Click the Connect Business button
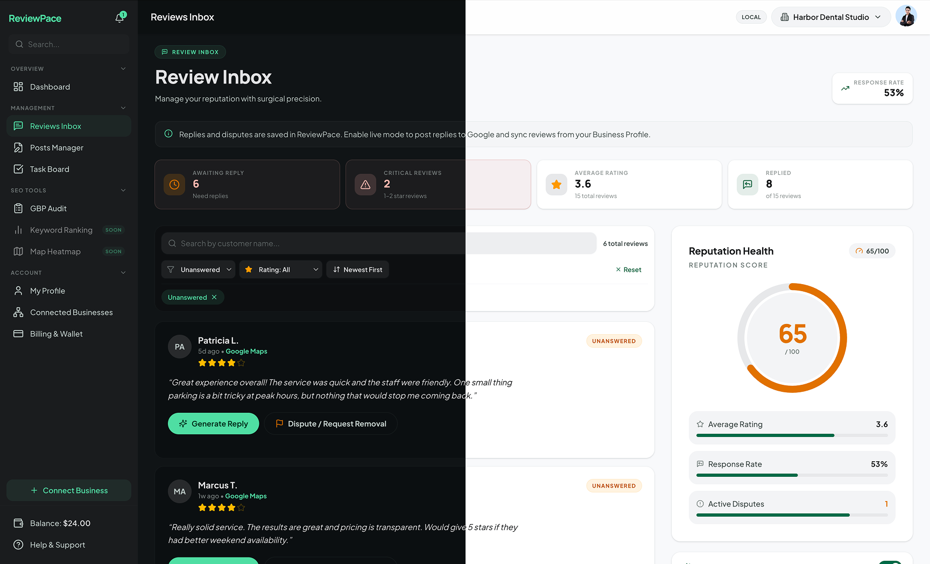930x564 pixels. click(68, 490)
